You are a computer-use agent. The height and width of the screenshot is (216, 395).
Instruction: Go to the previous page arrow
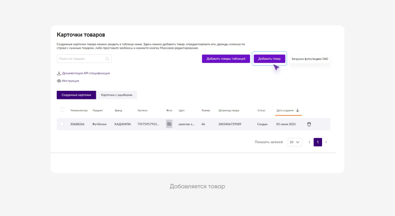click(x=309, y=142)
